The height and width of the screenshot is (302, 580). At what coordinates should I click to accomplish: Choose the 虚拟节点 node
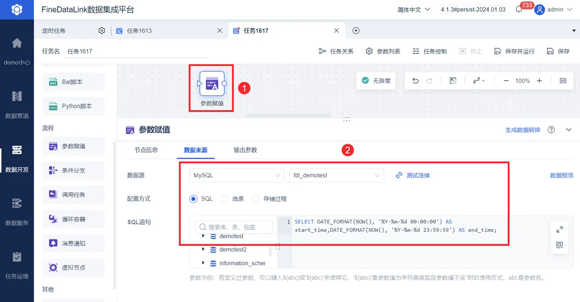(x=73, y=268)
